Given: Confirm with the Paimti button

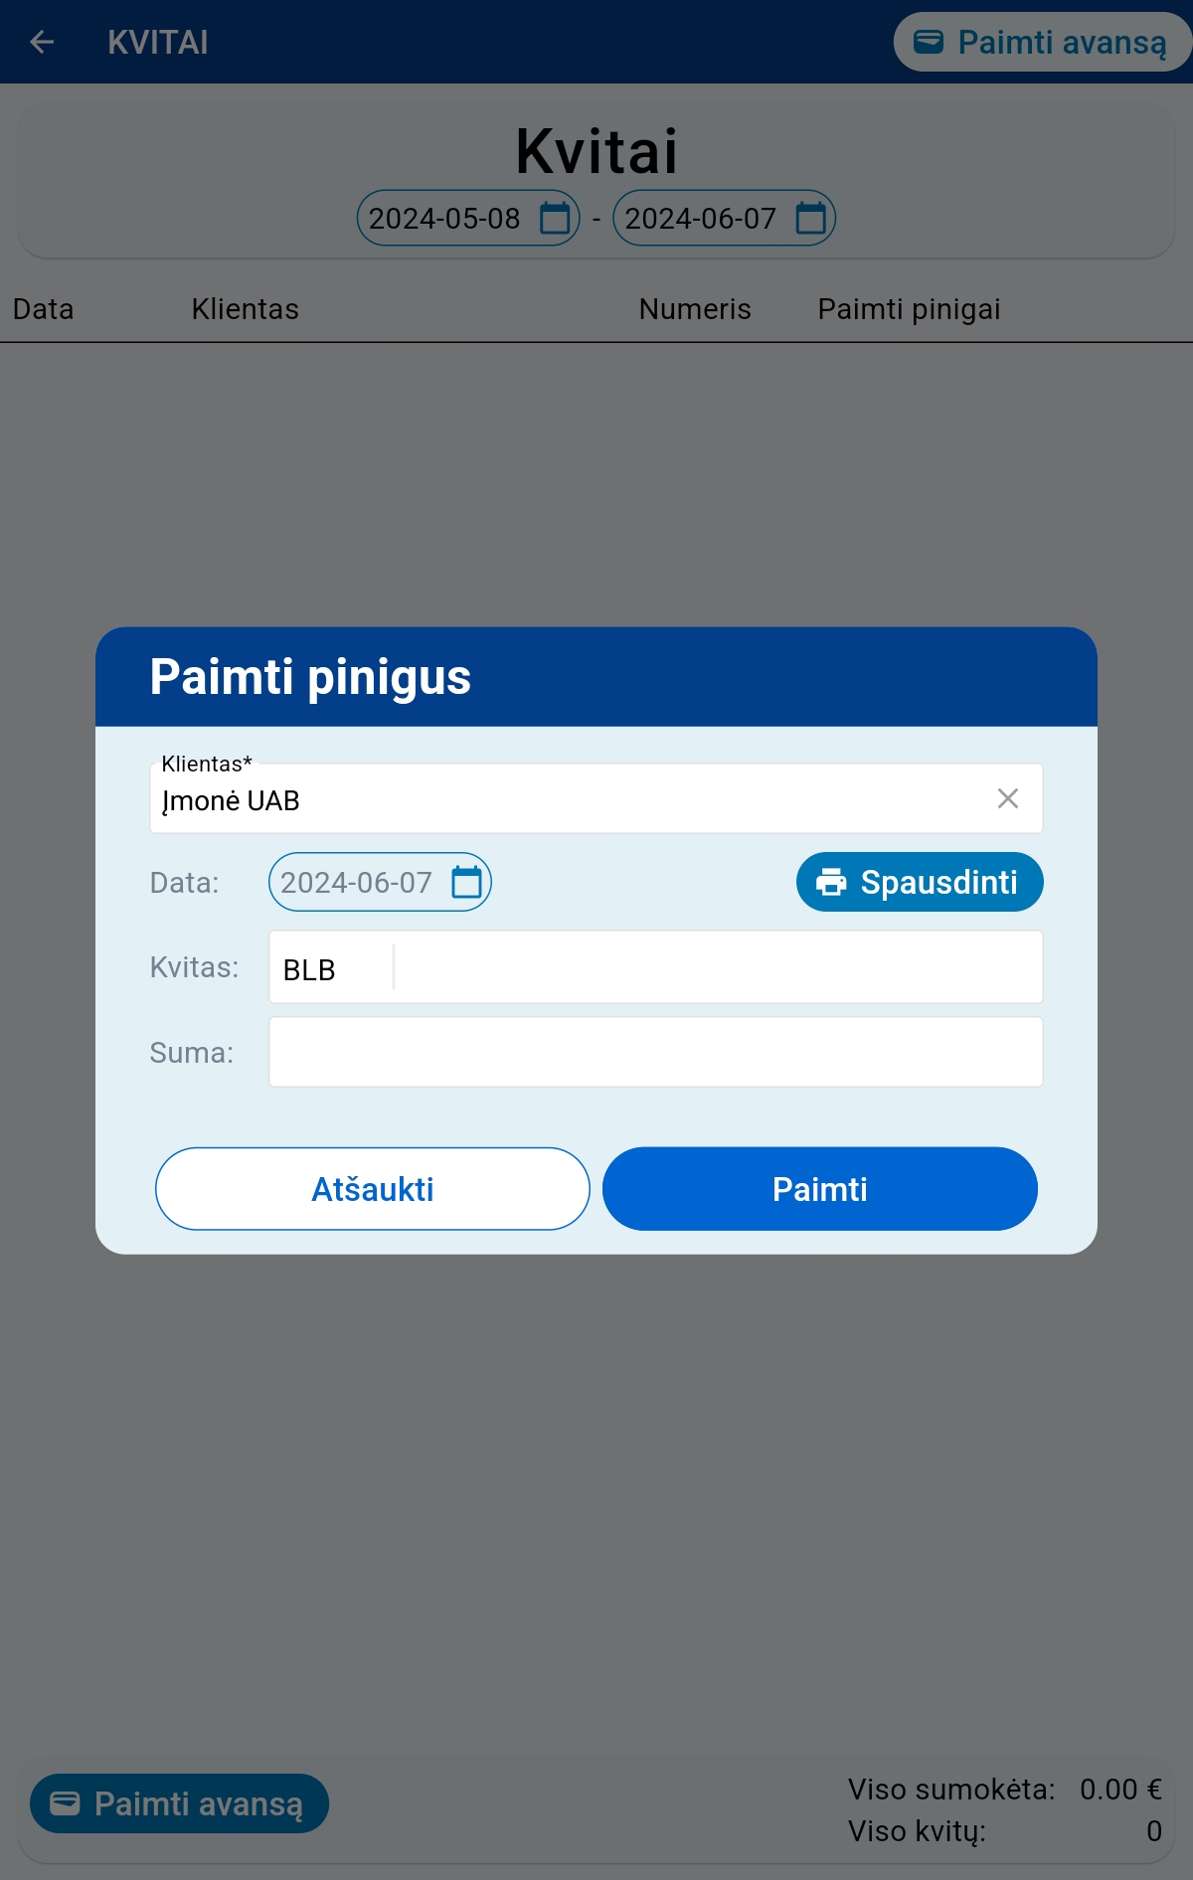Looking at the screenshot, I should [x=820, y=1189].
